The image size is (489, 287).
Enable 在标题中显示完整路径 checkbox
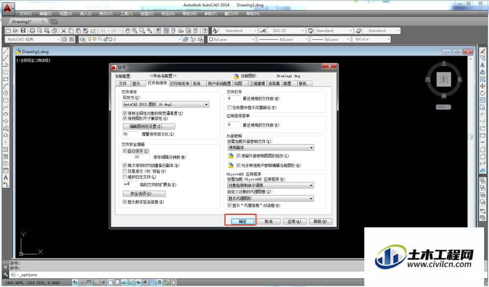[229, 107]
